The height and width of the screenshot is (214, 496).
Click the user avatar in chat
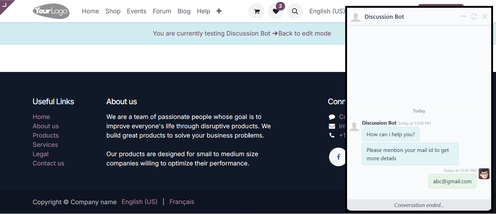point(484,174)
